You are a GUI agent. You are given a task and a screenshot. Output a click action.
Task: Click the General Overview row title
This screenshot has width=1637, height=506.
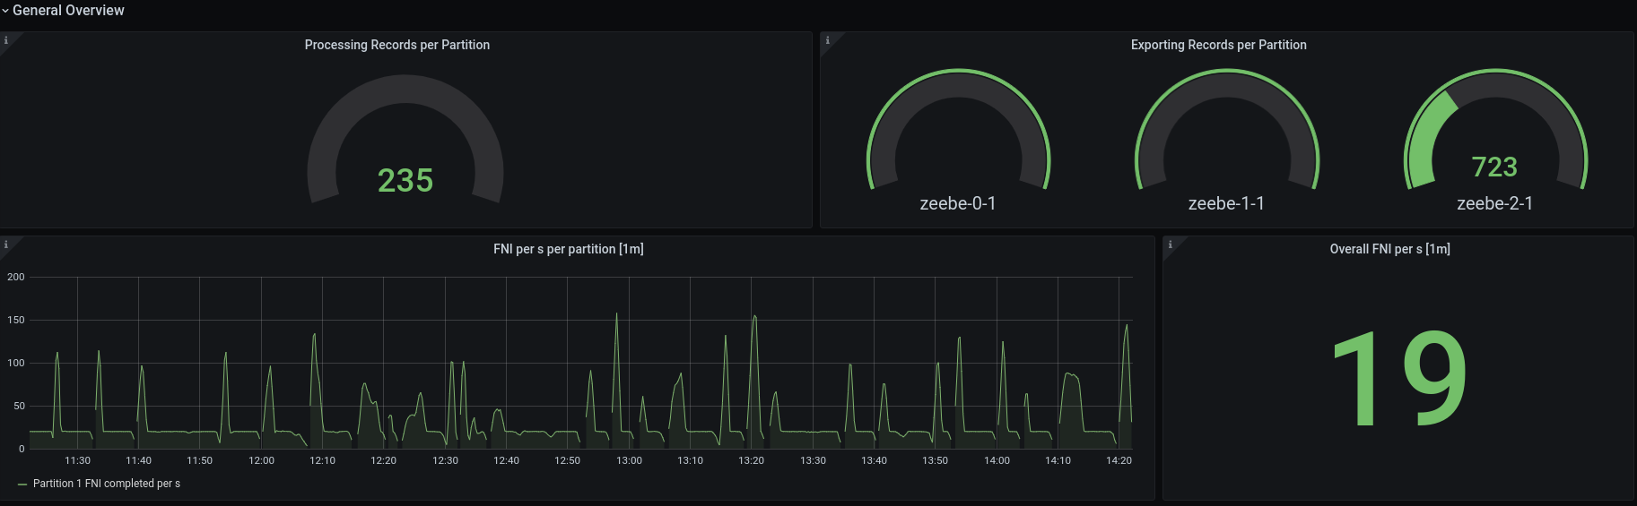click(x=68, y=11)
